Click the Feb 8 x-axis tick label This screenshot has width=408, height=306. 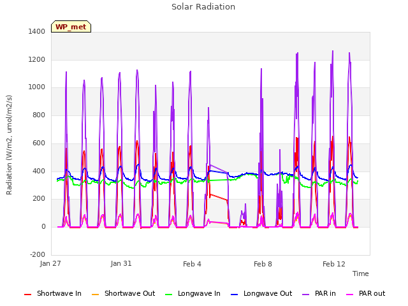(263, 264)
